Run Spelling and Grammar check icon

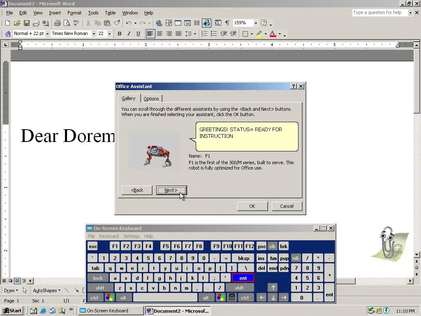(x=76, y=23)
